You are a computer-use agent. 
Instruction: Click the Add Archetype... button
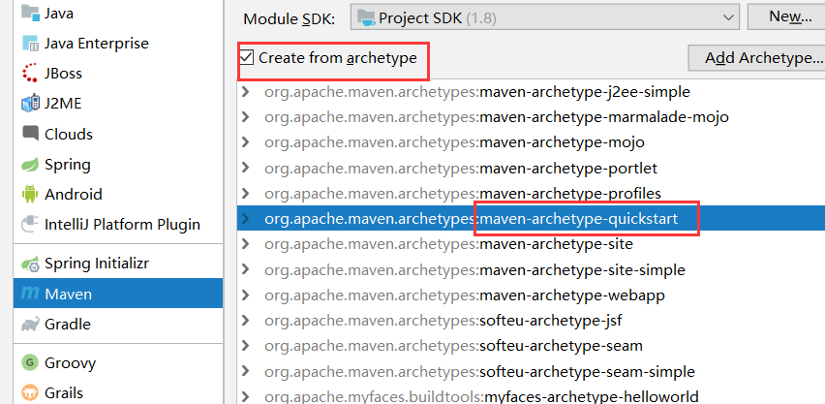pos(756,57)
